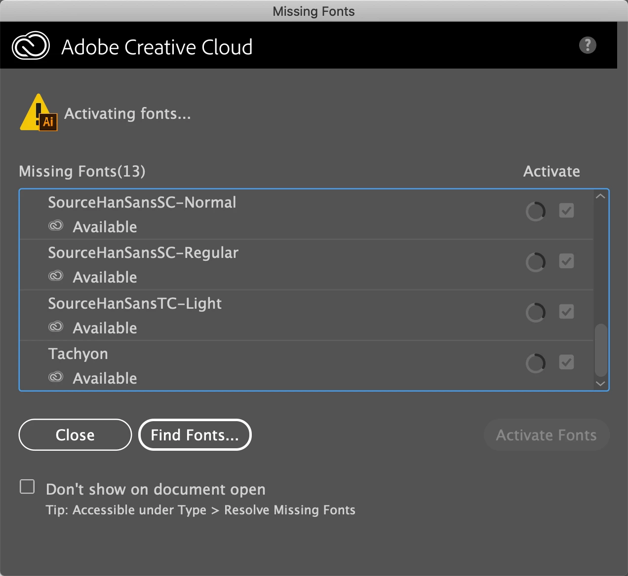Click the font list scrollbar thumb
Image resolution: width=628 pixels, height=576 pixels.
coord(601,350)
